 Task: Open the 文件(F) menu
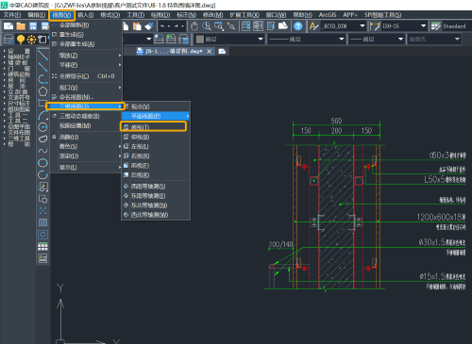coord(12,15)
